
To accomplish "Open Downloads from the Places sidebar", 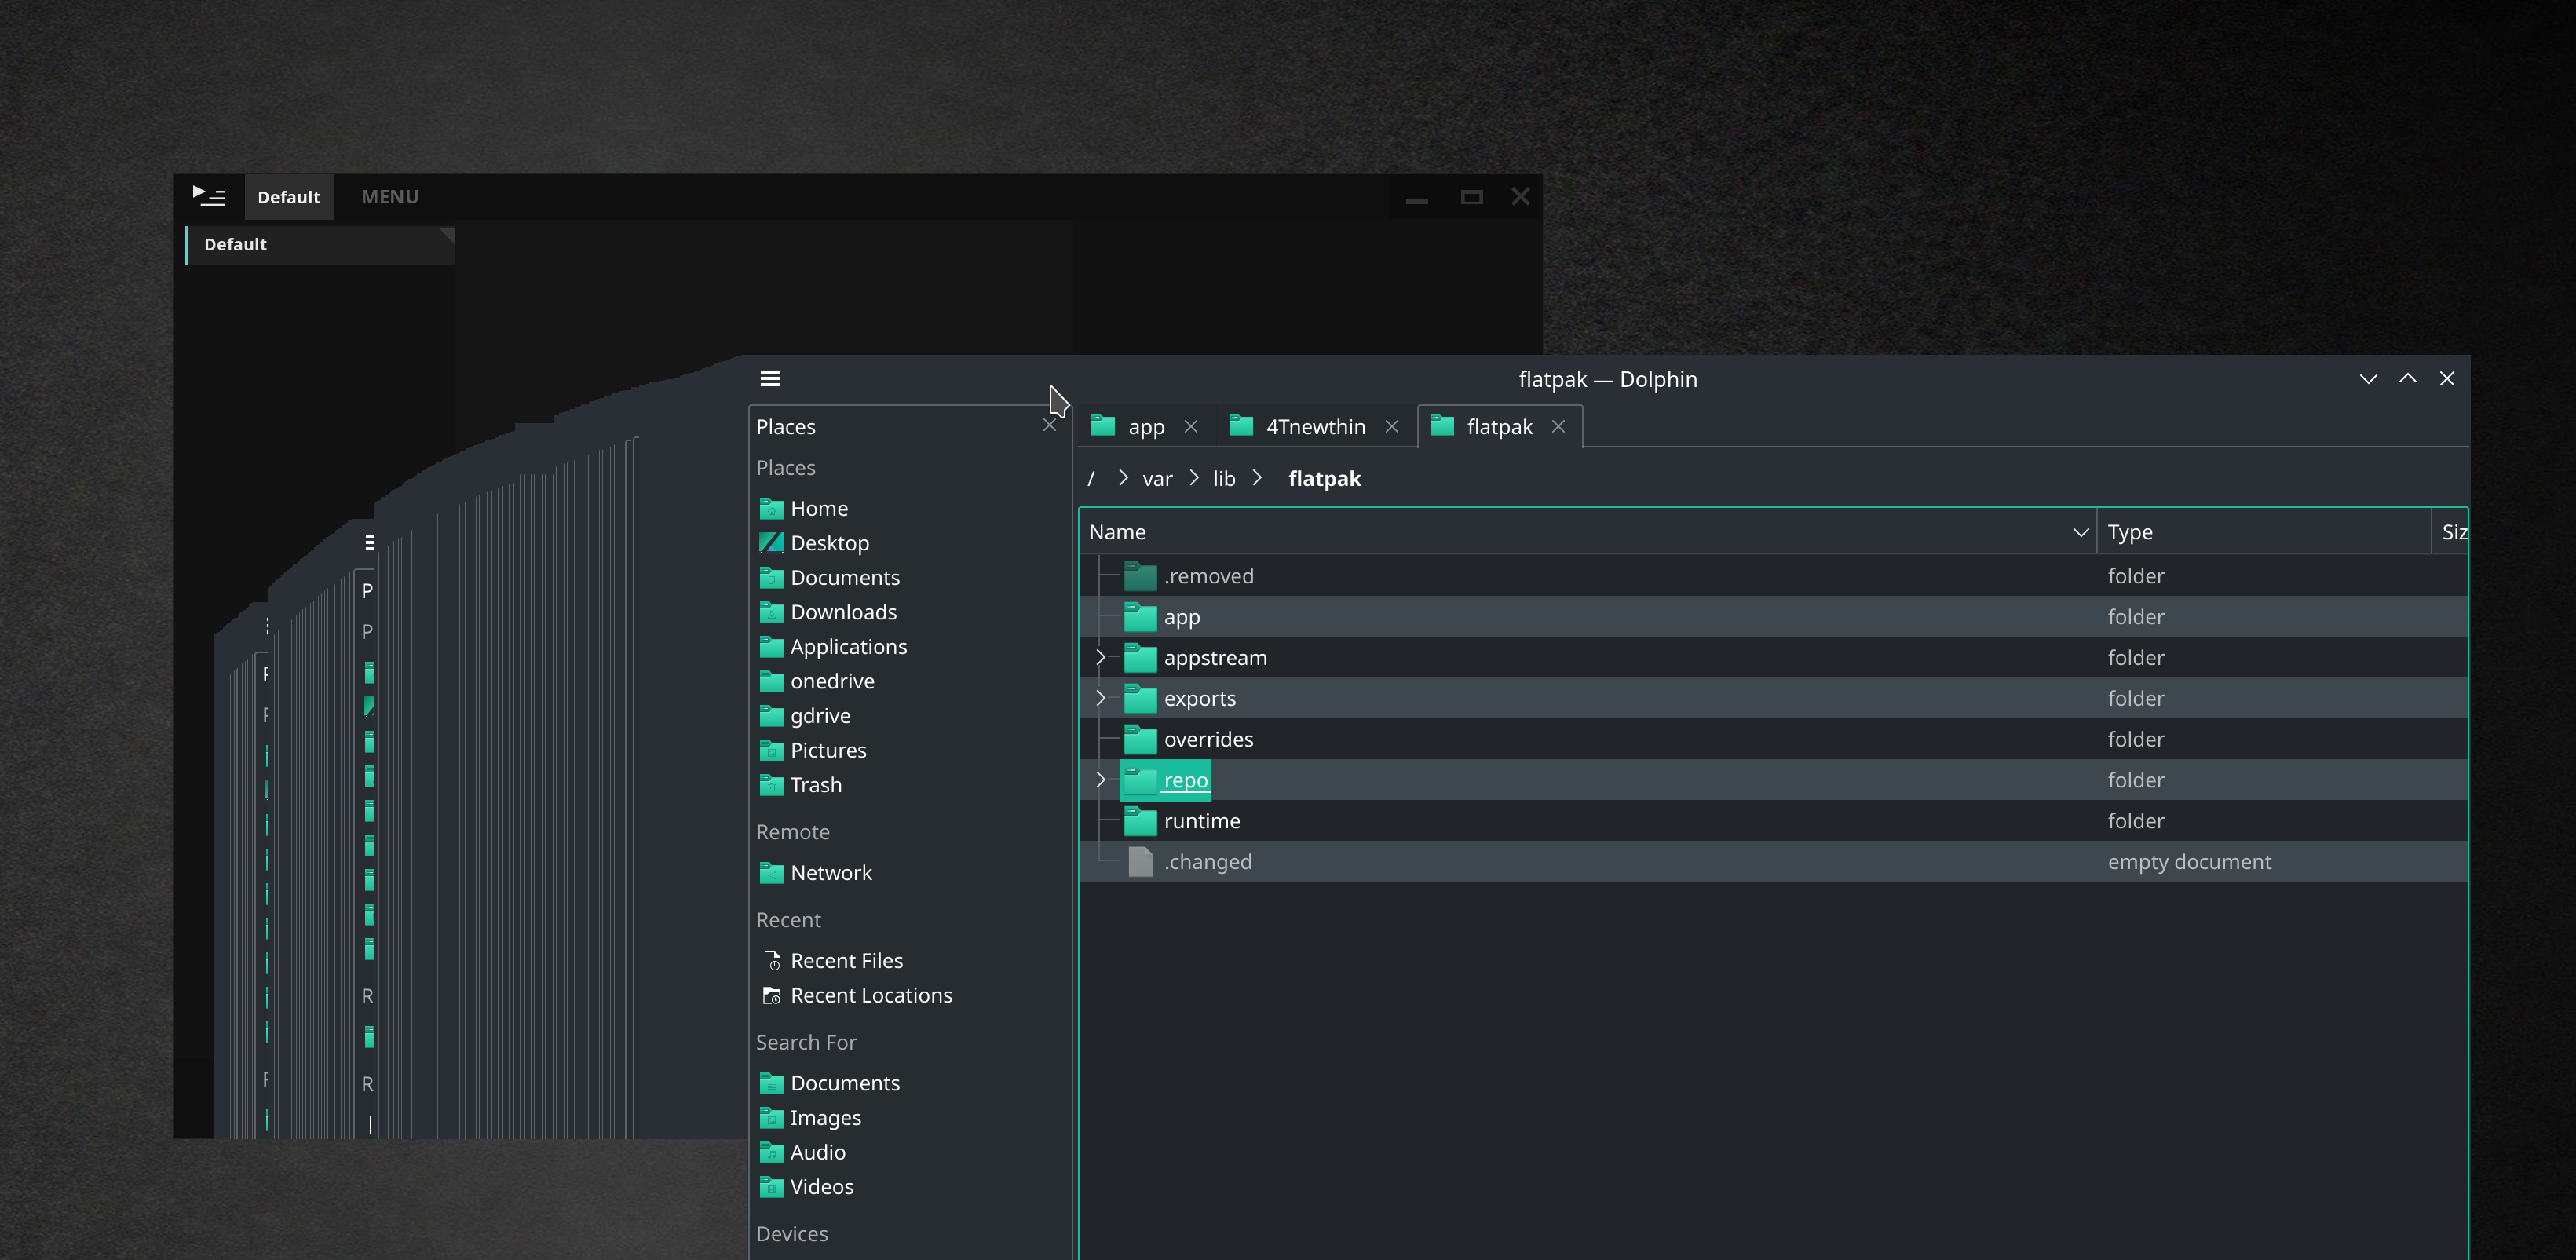I will pyautogui.click(x=843, y=612).
